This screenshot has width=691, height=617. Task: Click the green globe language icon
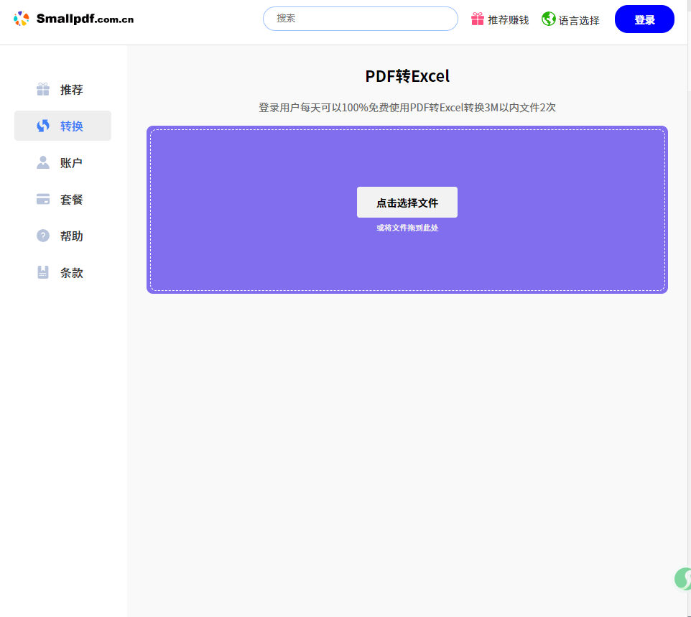(548, 19)
